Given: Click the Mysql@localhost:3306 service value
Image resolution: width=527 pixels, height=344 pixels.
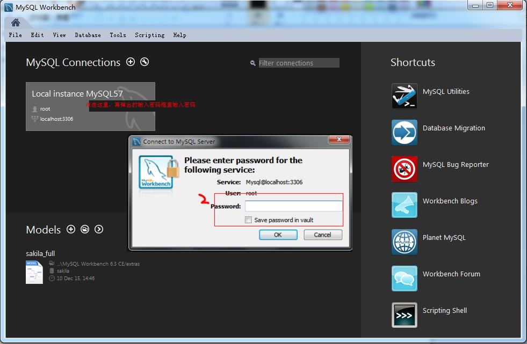Looking at the screenshot, I should coord(274,182).
